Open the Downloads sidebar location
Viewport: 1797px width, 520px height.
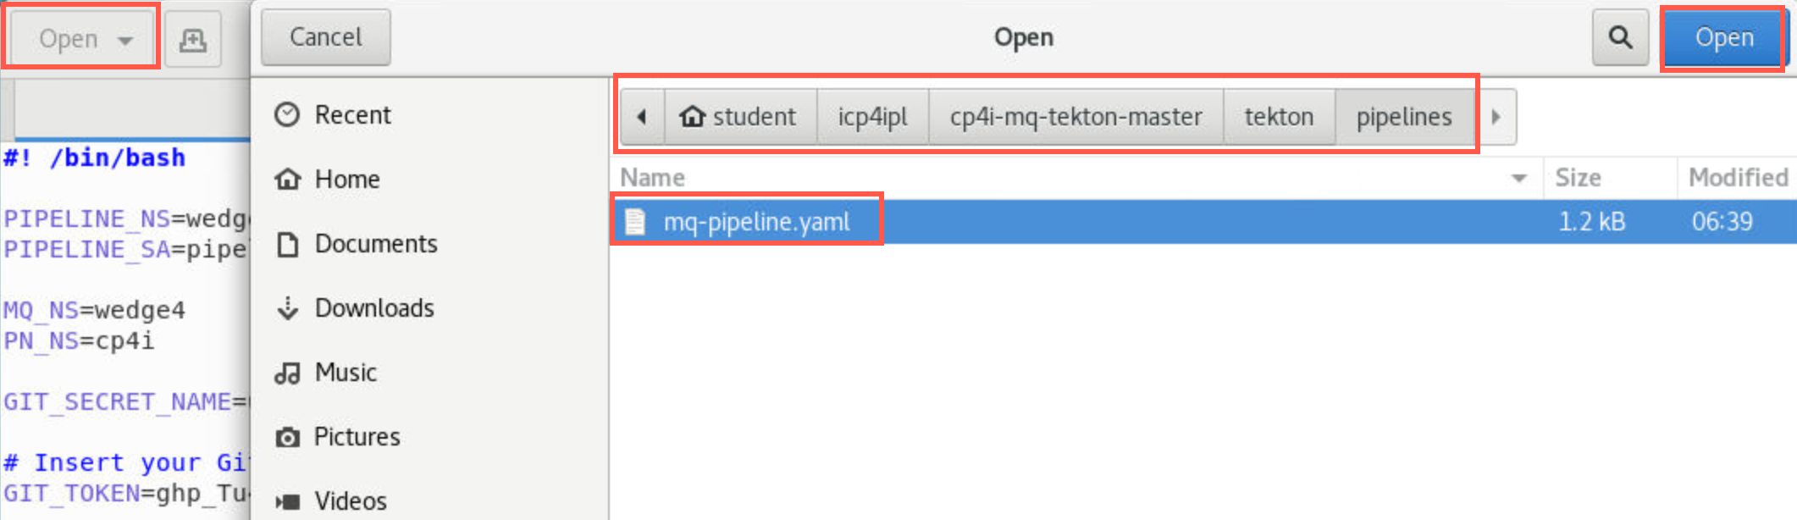click(x=354, y=308)
